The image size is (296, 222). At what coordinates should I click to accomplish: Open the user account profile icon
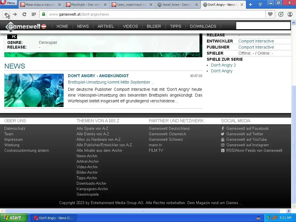click(x=290, y=14)
